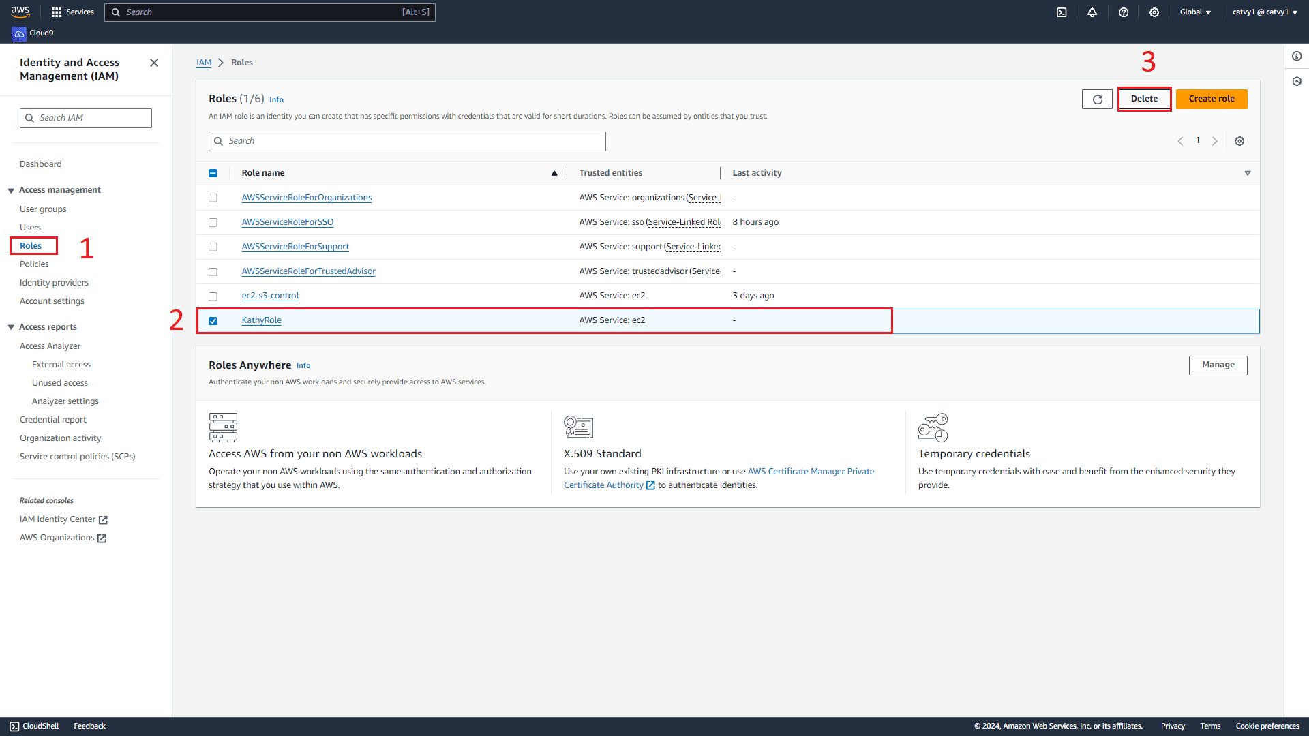Open the info panel icon on right edge

(1297, 57)
